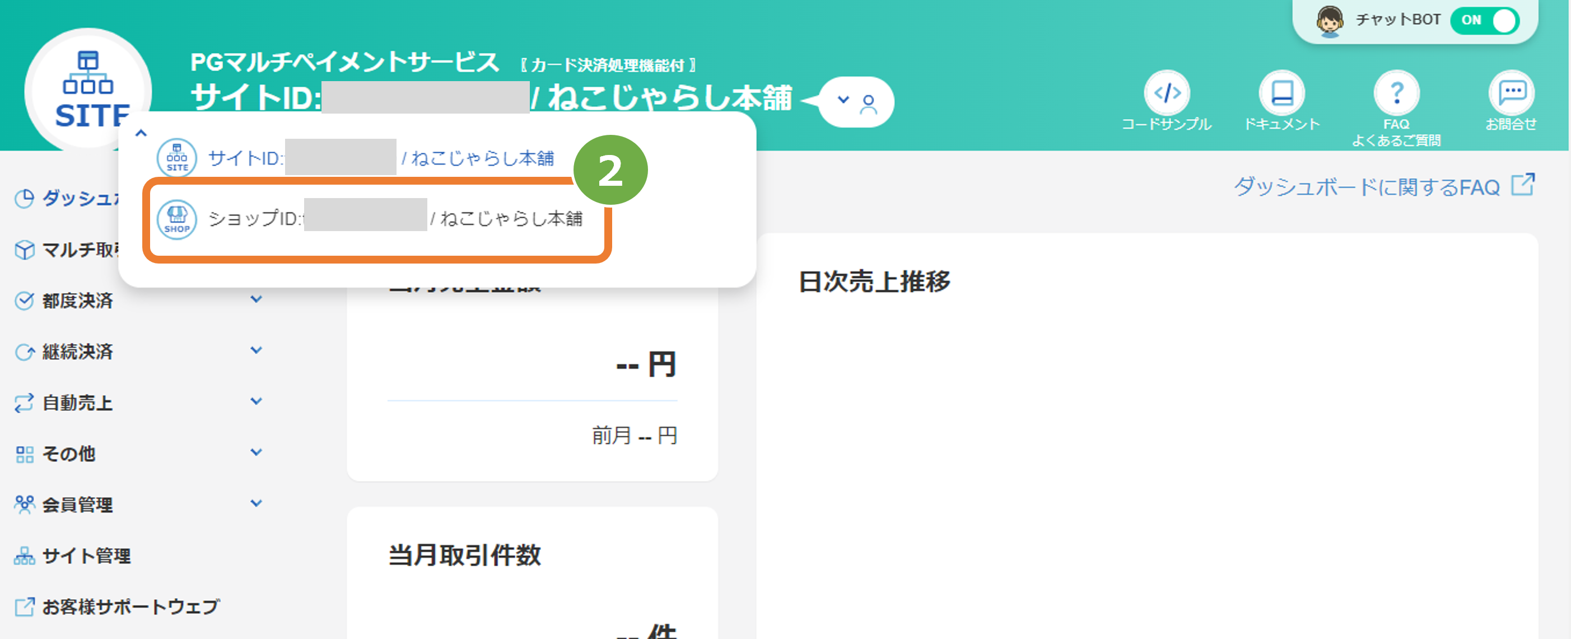Click the マルチ取引 cube icon
Viewport: 1571px width, 639px height.
pyautogui.click(x=25, y=250)
